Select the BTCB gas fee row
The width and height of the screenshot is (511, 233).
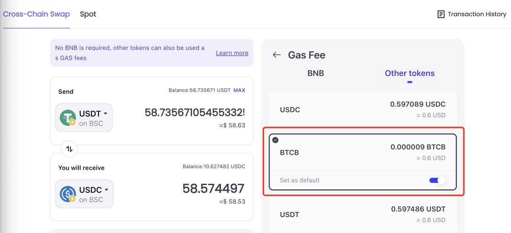coord(362,152)
